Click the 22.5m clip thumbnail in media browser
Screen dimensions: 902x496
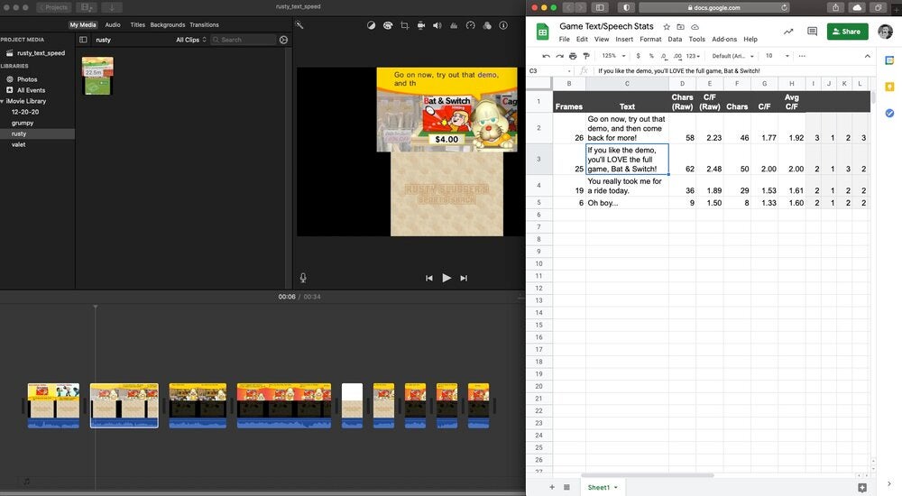pyautogui.click(x=97, y=76)
